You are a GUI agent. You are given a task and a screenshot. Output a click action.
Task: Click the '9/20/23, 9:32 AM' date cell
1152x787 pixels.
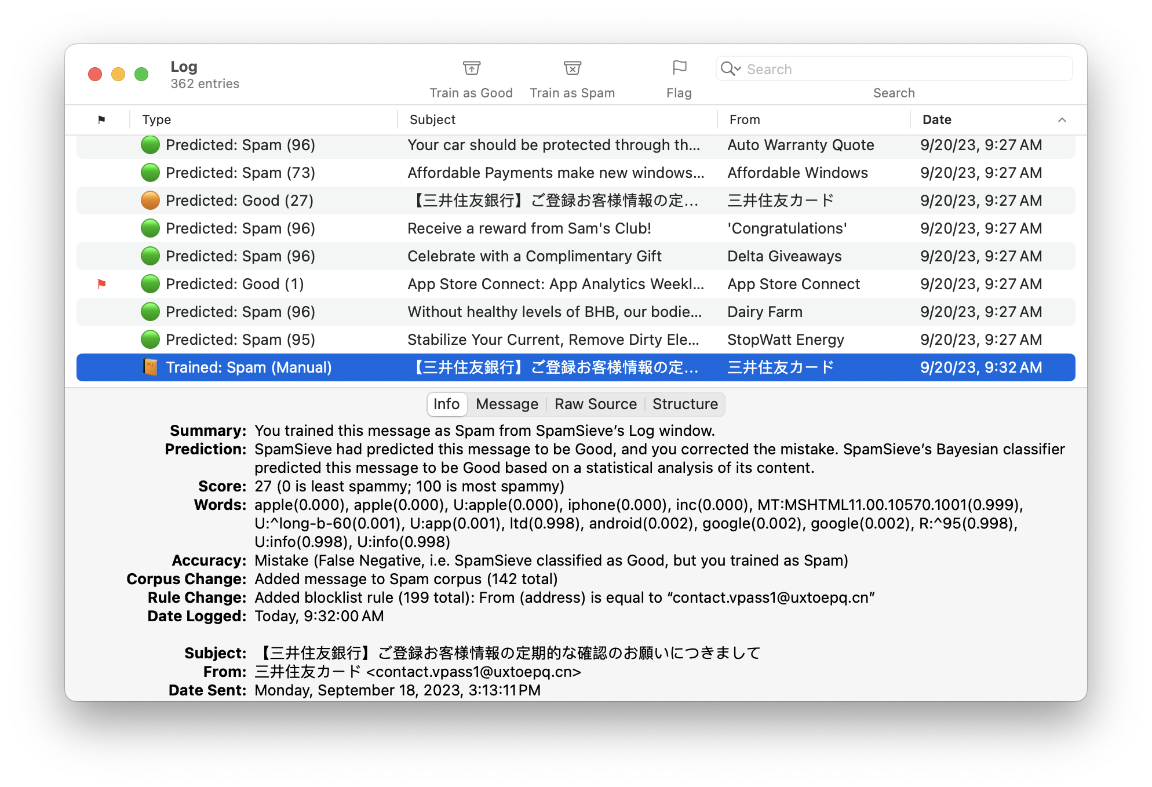[x=981, y=367]
